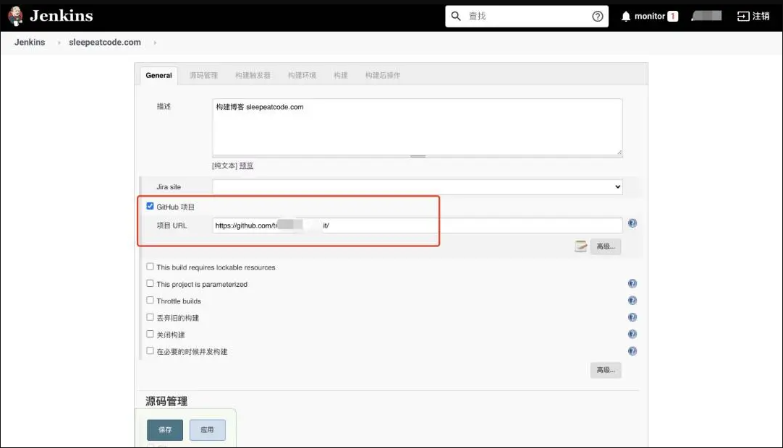
Task: Open help for This project is parameterized
Action: [x=632, y=284]
